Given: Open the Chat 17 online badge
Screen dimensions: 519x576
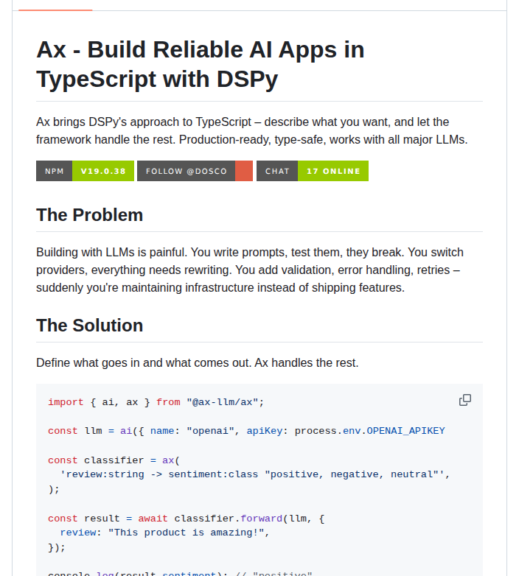Looking at the screenshot, I should point(313,171).
